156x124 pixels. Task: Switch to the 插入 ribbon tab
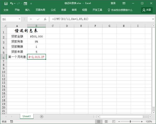point(28,10)
